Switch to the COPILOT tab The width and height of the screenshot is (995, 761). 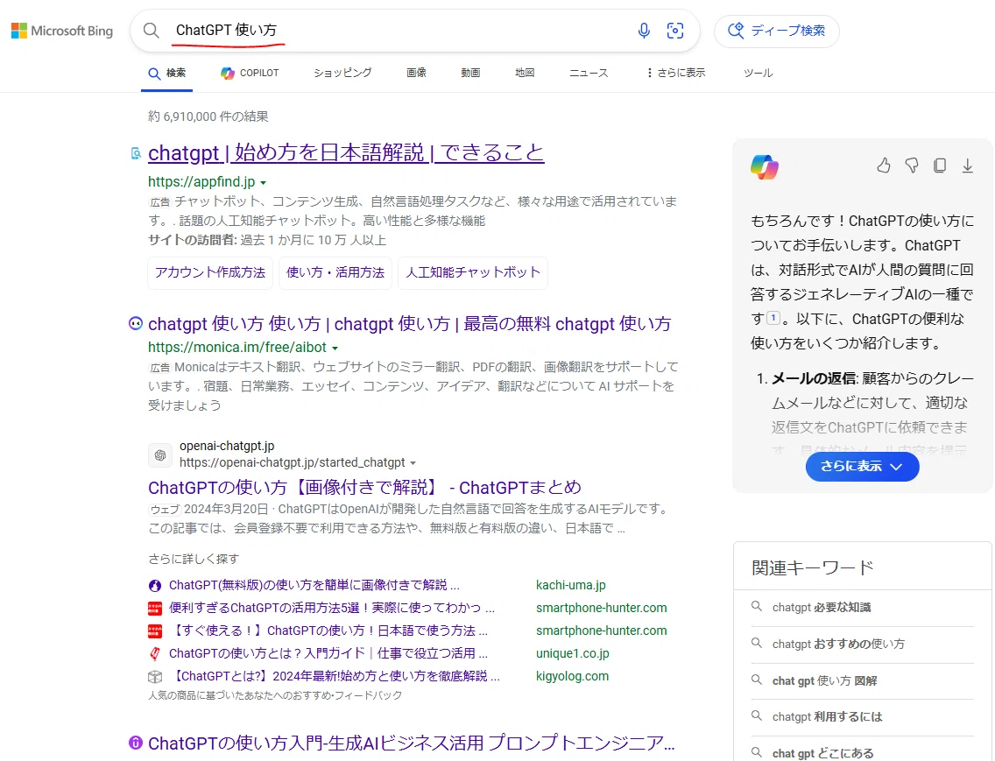(x=250, y=73)
